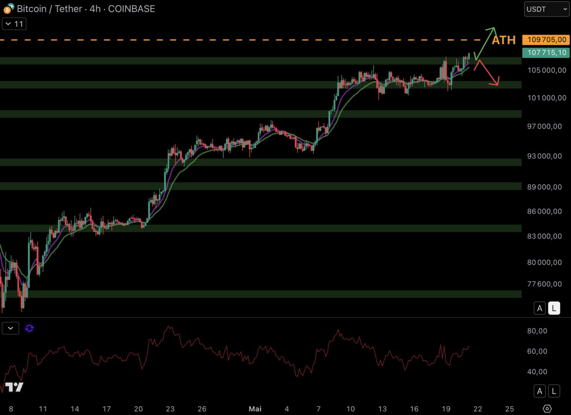The height and width of the screenshot is (415, 571).
Task: Click date 10 on the time axis
Action: (350, 409)
